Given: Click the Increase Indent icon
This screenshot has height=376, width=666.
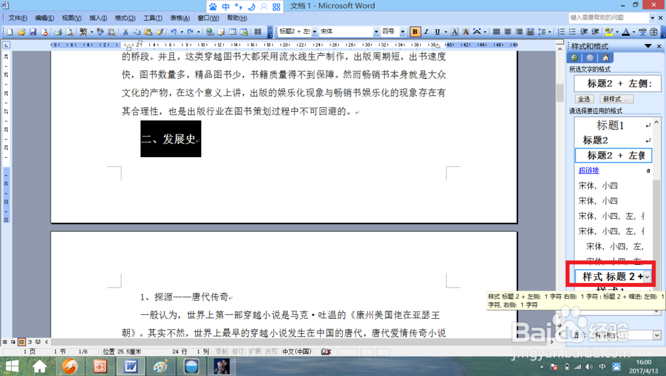Looking at the screenshot, I should coord(595,32).
